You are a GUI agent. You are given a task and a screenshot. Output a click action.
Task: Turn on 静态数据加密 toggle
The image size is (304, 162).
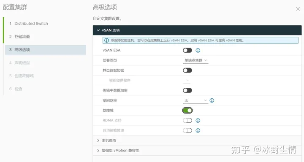187,70
